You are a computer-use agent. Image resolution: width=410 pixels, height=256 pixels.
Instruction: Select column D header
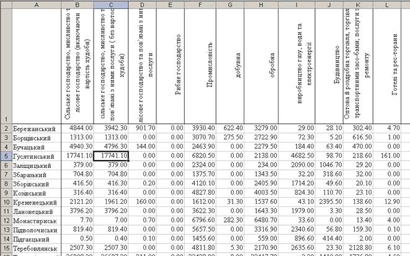coord(142,5)
